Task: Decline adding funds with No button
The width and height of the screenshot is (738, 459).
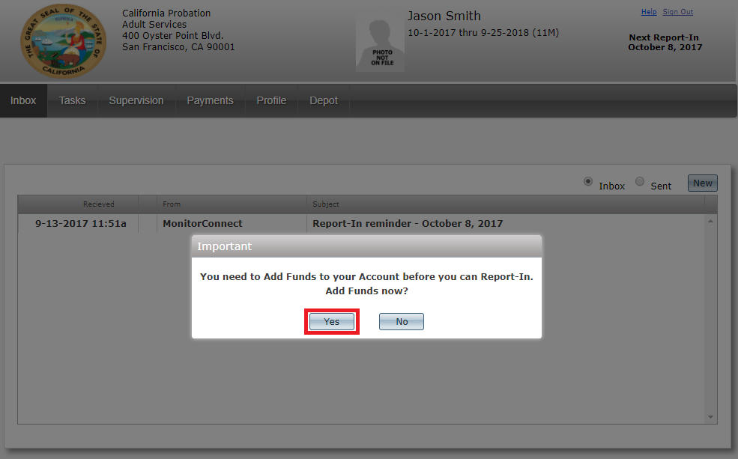Action: (402, 322)
